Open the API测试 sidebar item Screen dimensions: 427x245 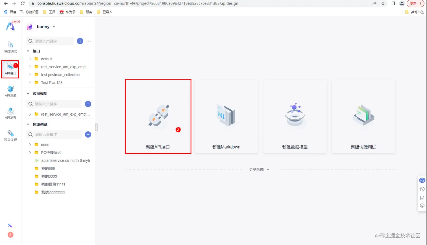[x=10, y=91]
